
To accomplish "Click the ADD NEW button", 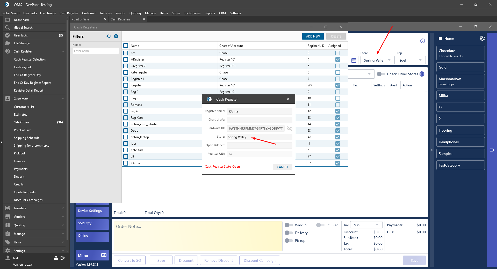I will 313,36.
